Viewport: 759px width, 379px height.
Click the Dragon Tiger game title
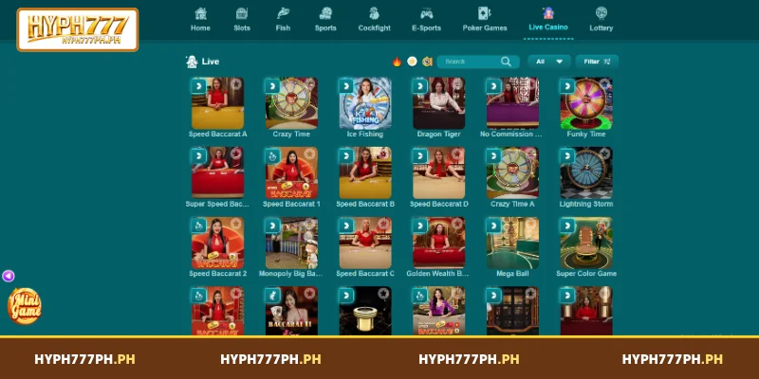click(x=438, y=134)
